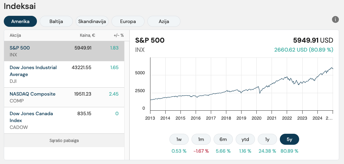The height and width of the screenshot is (164, 344).
Task: Click the DJI ticker symbol
Action: tap(13, 81)
